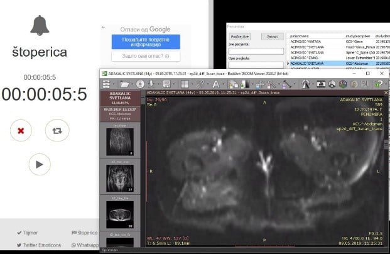Select the coronal series thumbnail numbered 27
Image resolution: width=390 pixels, height=254 pixels.
120,178
